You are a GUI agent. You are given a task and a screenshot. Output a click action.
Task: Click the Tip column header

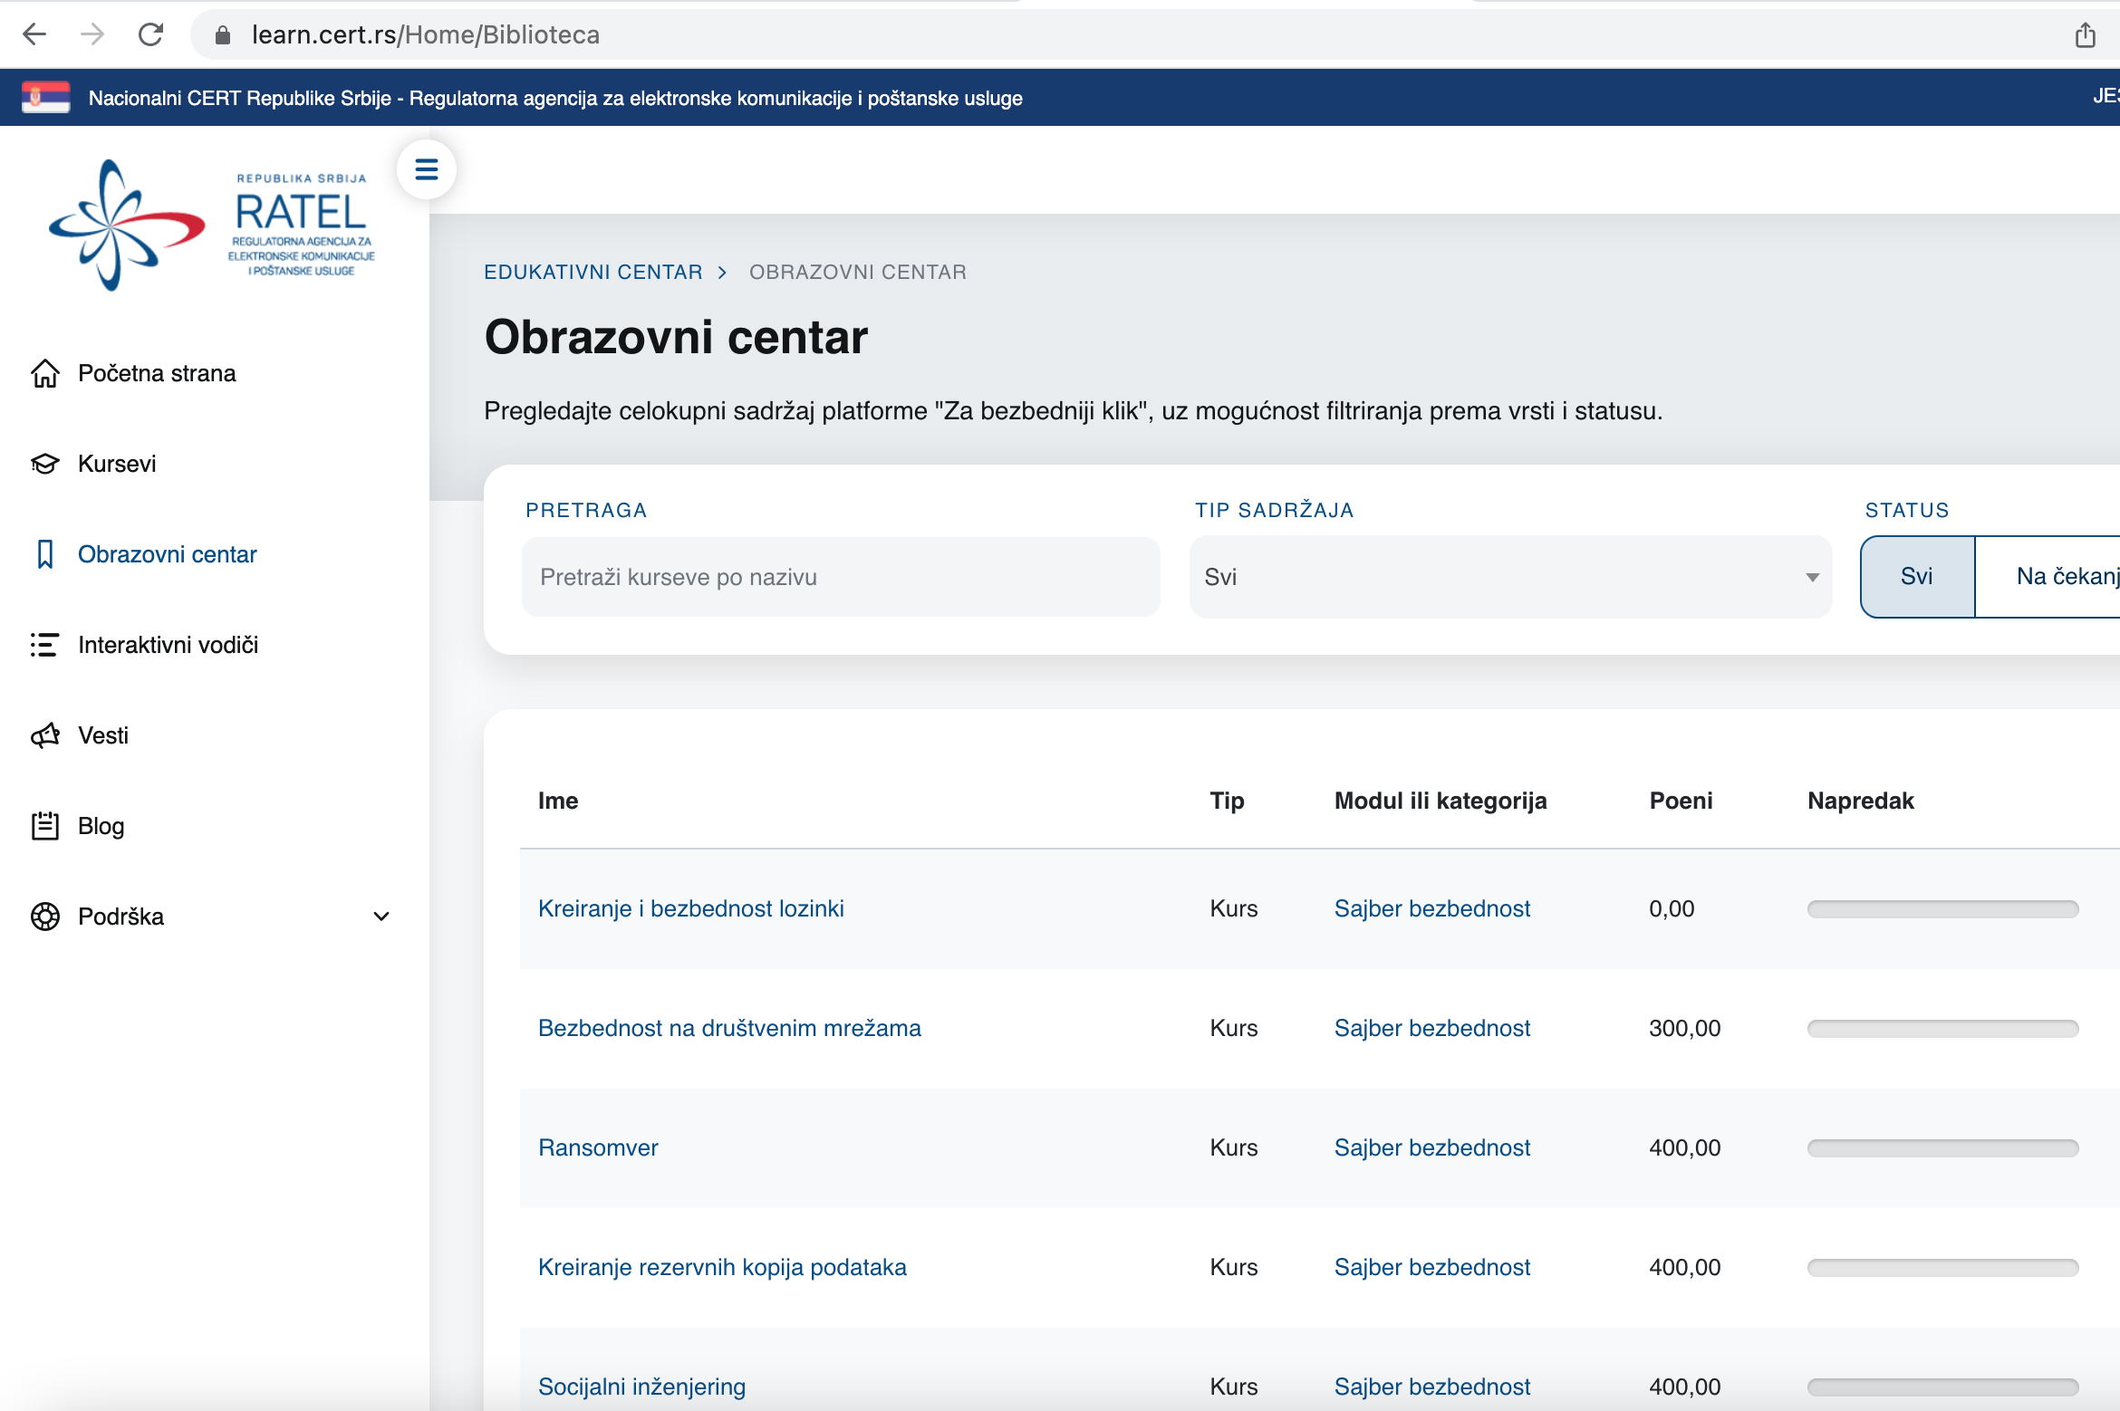[1227, 801]
